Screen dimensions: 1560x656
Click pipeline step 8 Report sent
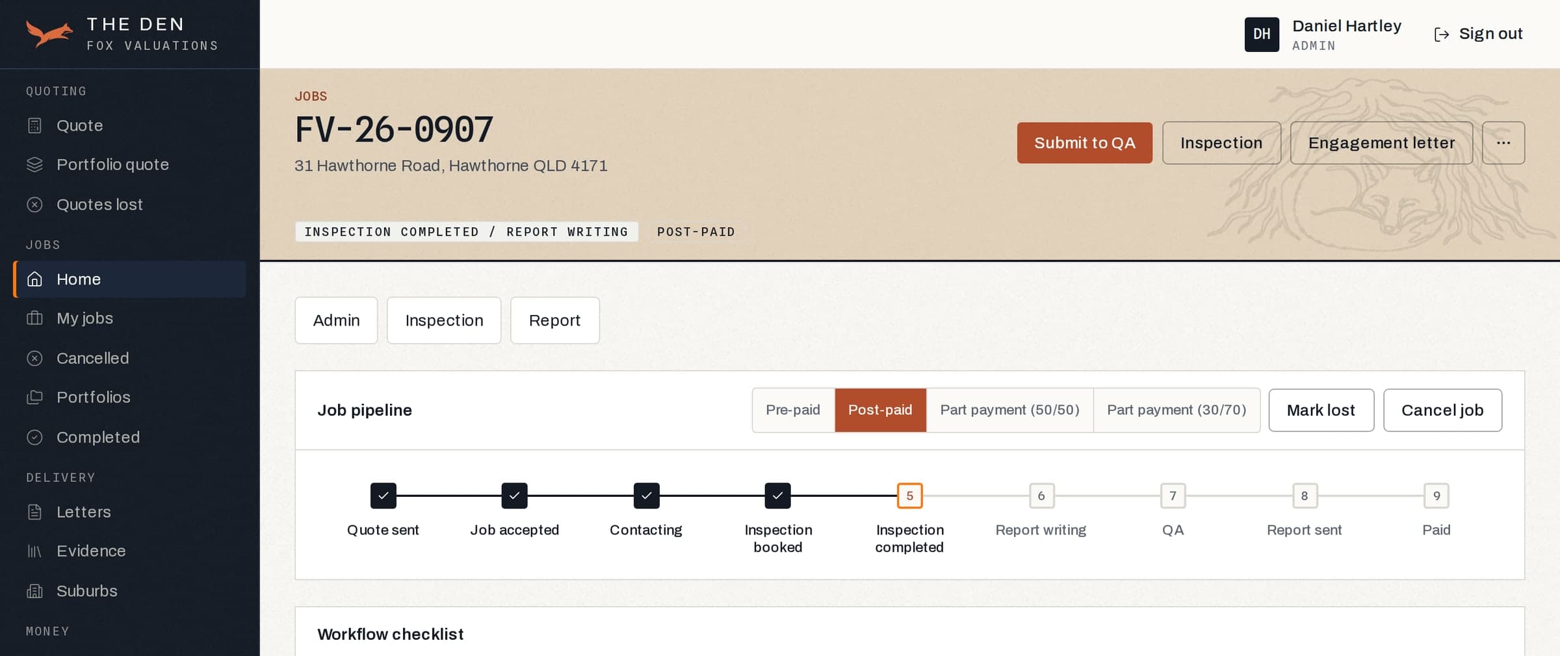[x=1305, y=496]
